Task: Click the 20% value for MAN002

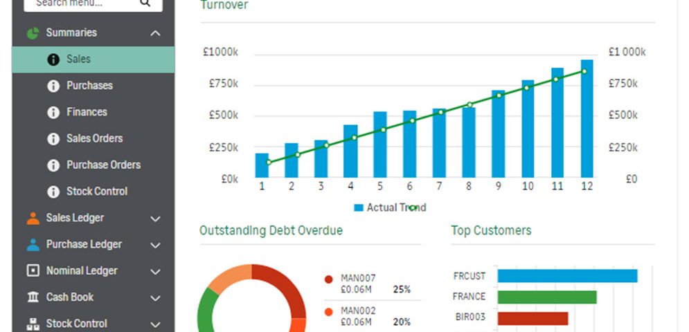Action: point(402,322)
